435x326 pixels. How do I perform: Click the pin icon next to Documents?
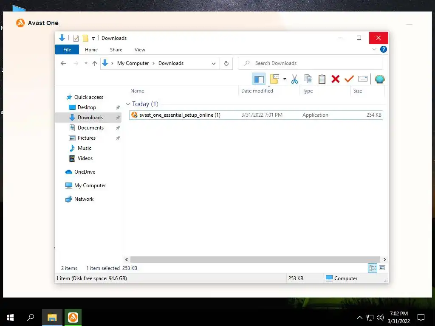(x=118, y=128)
